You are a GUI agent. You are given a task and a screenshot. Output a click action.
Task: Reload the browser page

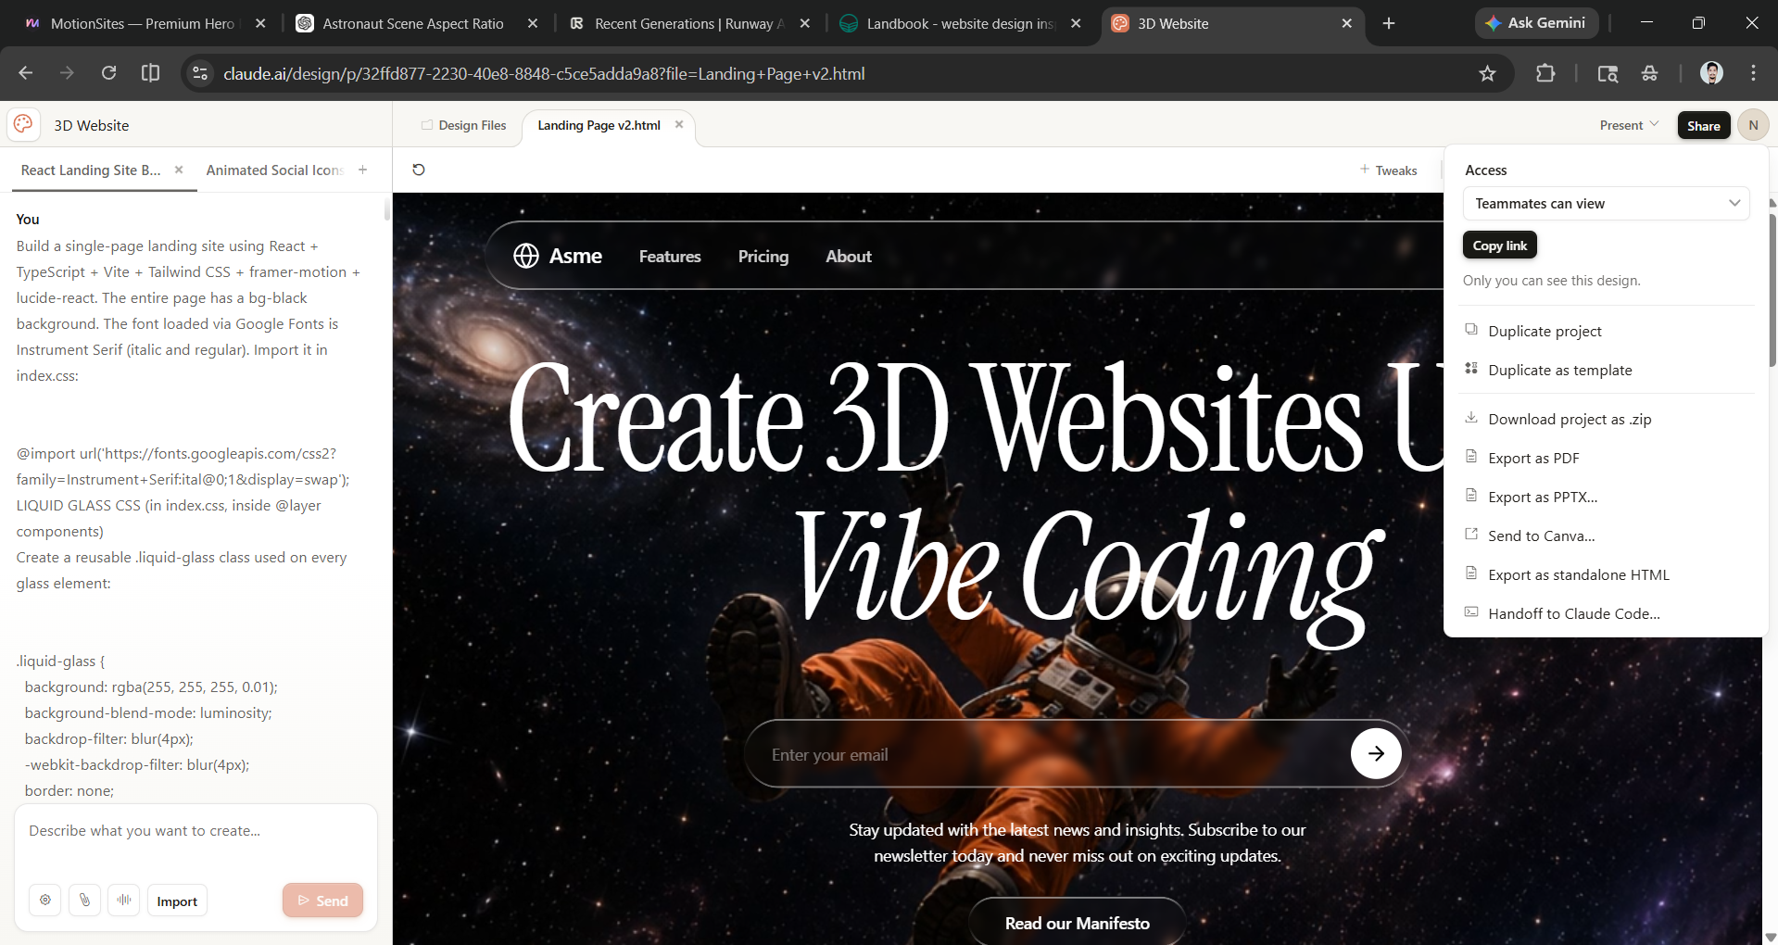point(108,73)
